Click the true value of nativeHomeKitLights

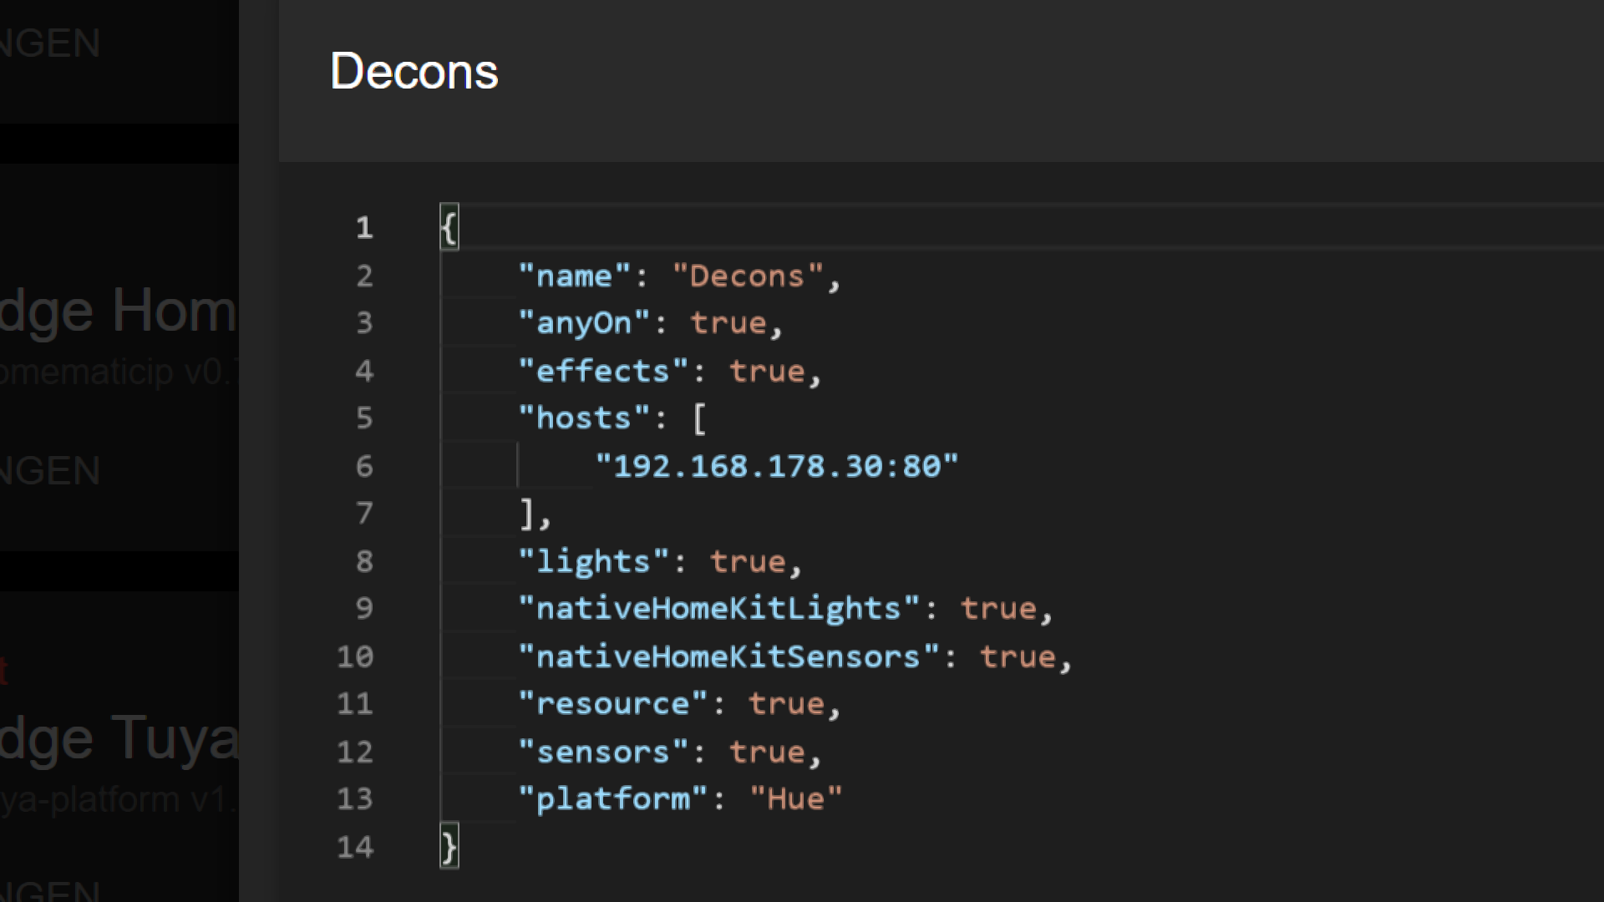pos(998,609)
